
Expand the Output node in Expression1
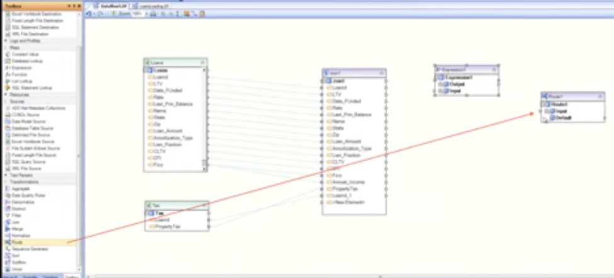click(x=439, y=84)
